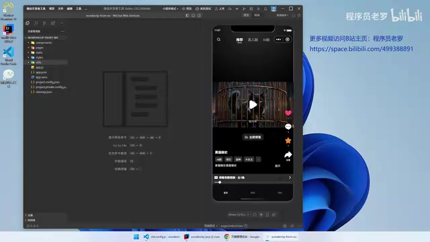Open the 项目 menu
This screenshot has width=430, height=242.
[52, 9]
